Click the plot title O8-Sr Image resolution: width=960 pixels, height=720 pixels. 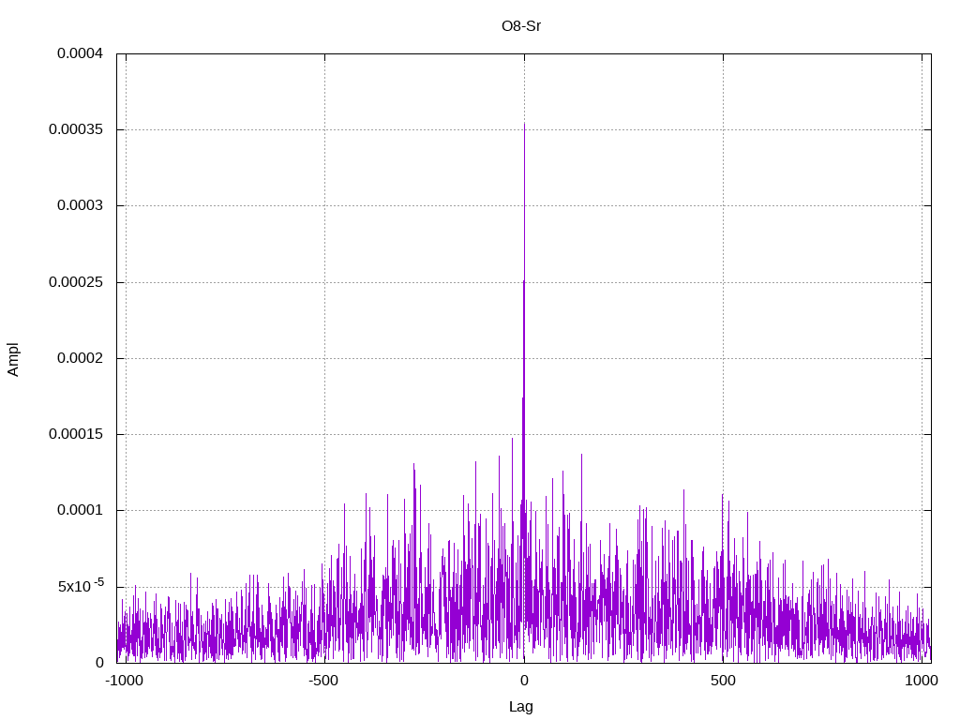(521, 26)
